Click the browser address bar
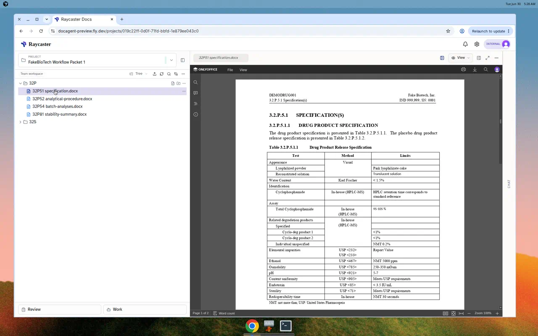This screenshot has width=538, height=336. click(248, 31)
